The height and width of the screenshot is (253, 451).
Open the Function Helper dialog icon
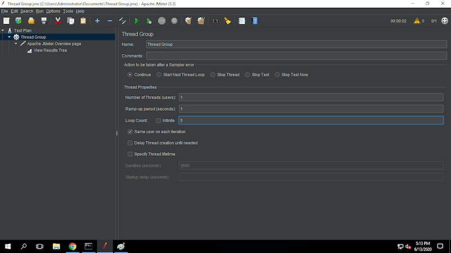(x=242, y=21)
